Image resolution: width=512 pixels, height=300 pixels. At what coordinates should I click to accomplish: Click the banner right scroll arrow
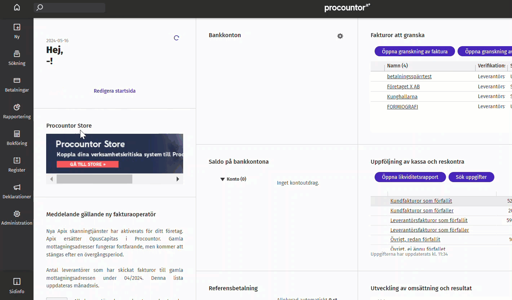click(178, 179)
